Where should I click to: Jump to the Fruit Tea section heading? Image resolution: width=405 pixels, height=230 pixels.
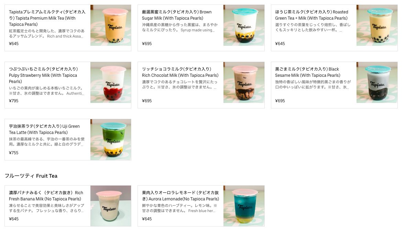tap(31, 176)
